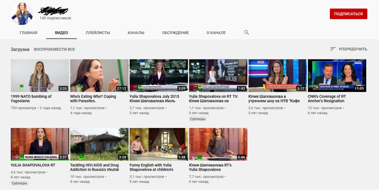Image resolution: width=379 pixels, height=190 pixels.
Task: Open the title Tackling HIV/AIDS and Drug Addiction
Action: point(94,167)
